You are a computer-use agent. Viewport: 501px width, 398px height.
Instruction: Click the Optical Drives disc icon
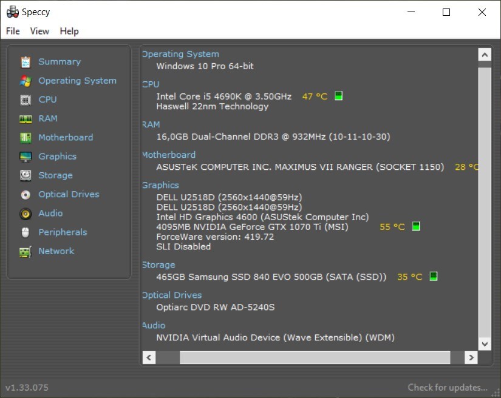(26, 195)
